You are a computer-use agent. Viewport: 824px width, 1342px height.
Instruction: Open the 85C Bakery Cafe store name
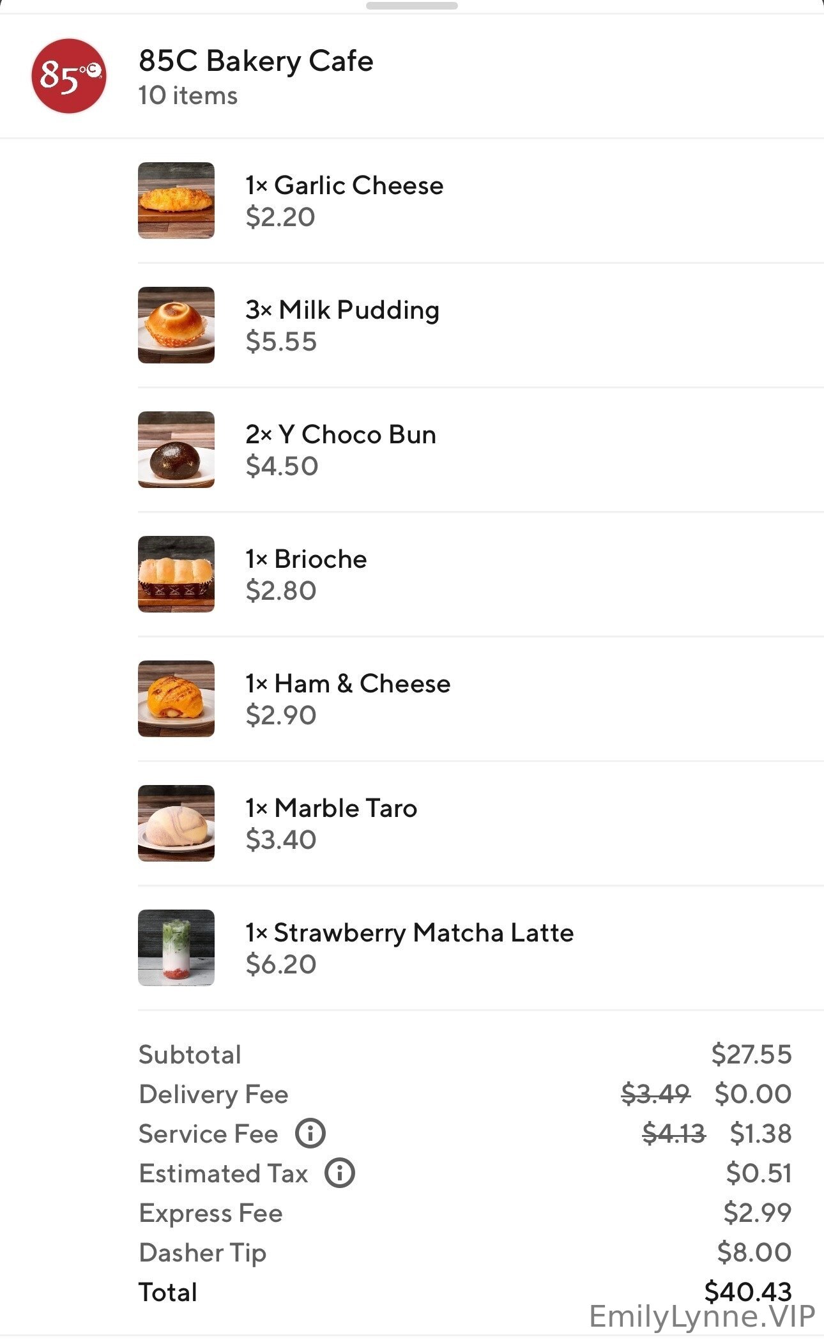(256, 61)
